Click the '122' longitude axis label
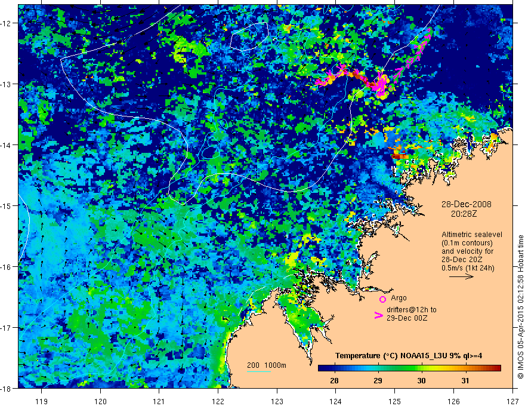 point(218,401)
